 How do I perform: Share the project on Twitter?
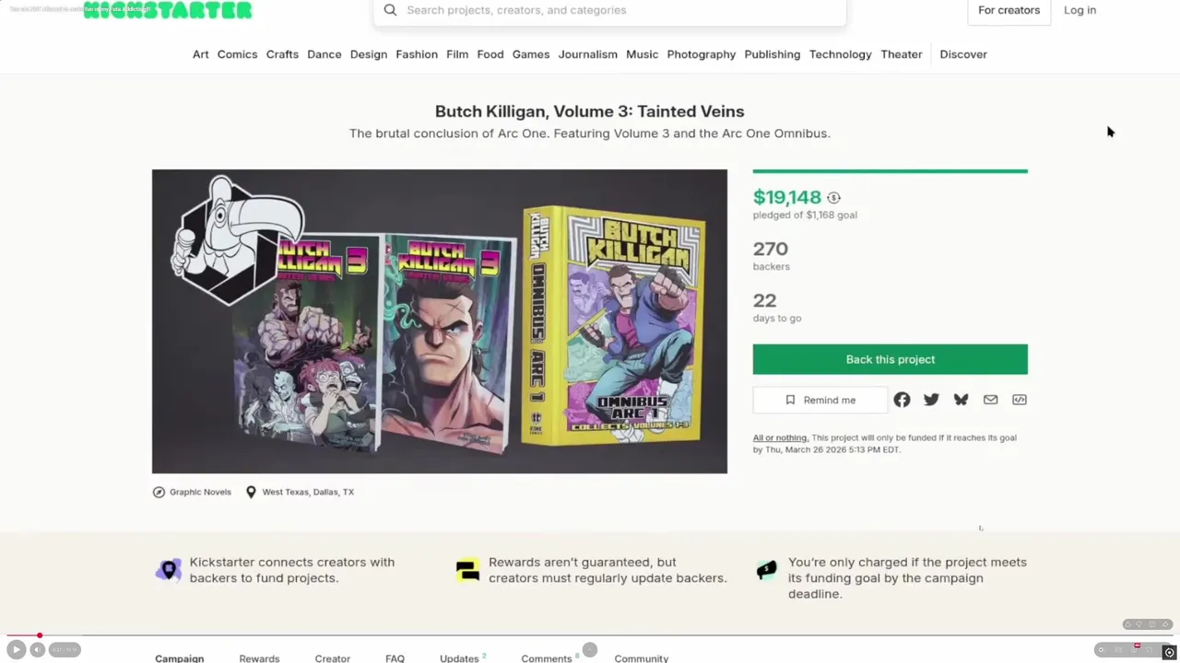click(931, 400)
